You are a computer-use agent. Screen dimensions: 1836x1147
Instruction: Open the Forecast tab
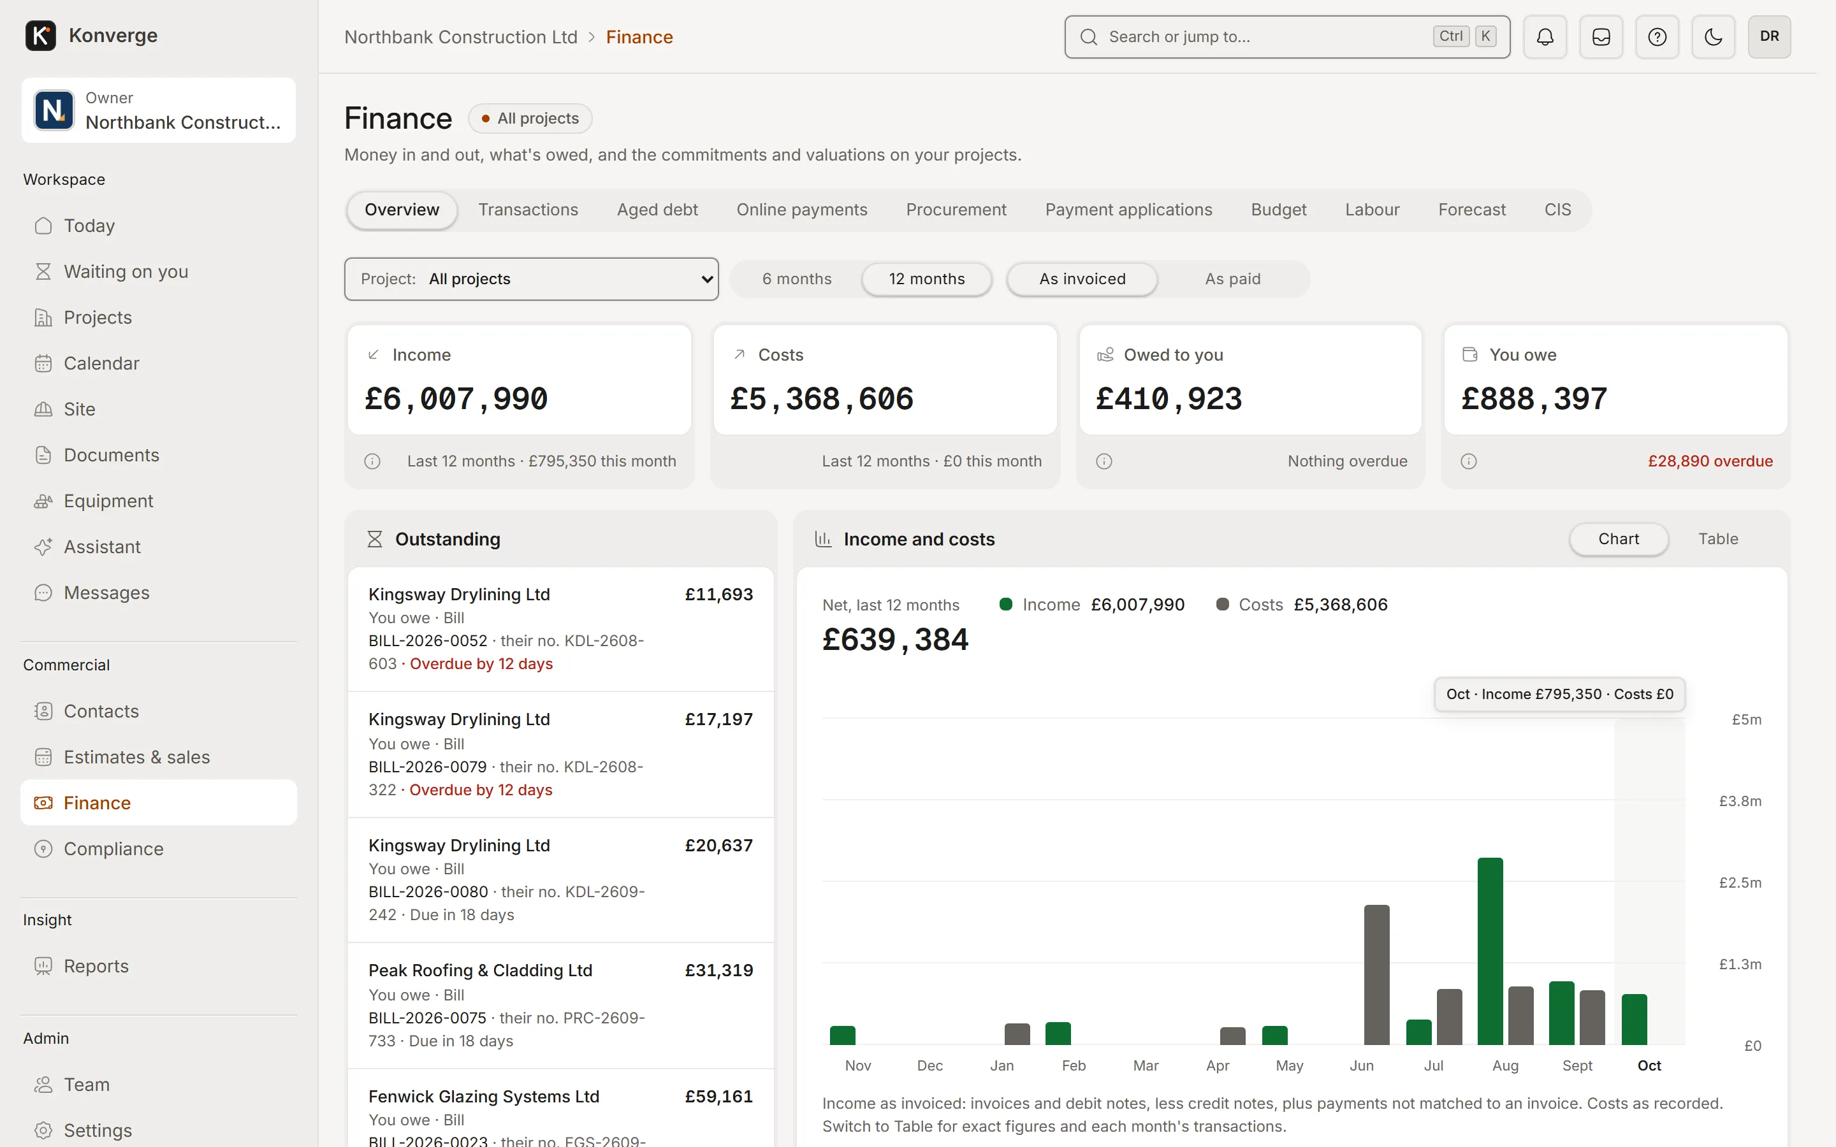point(1471,210)
